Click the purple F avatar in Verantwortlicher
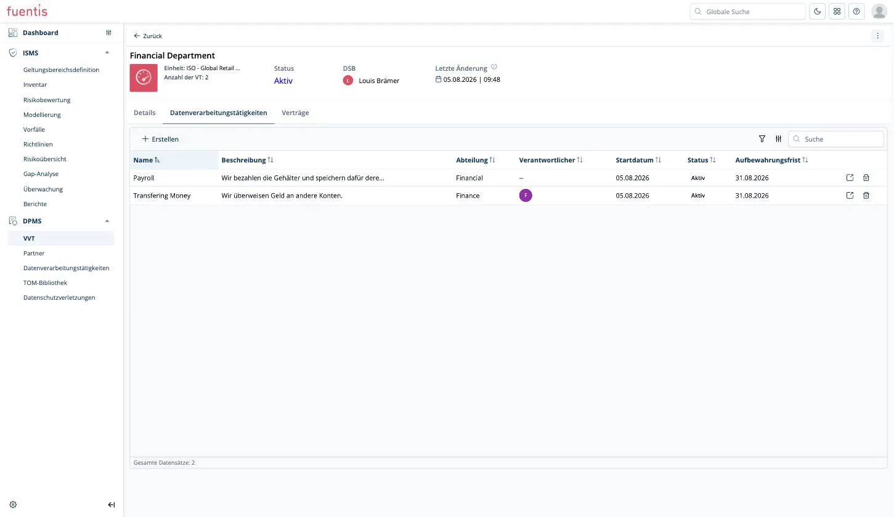 (526, 196)
